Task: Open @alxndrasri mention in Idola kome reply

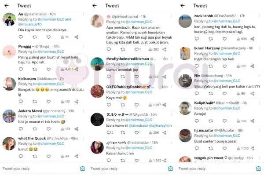Action: pos(139,125)
